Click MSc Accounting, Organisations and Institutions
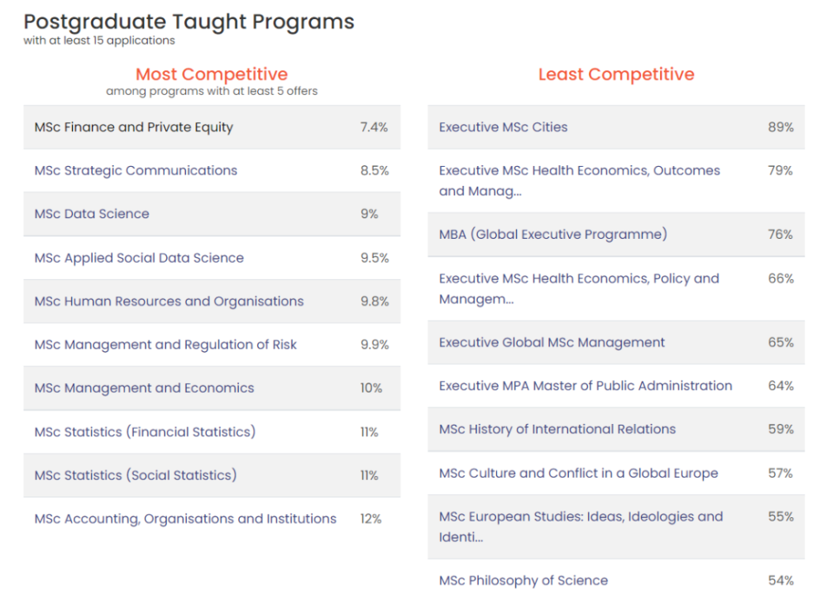 185,519
